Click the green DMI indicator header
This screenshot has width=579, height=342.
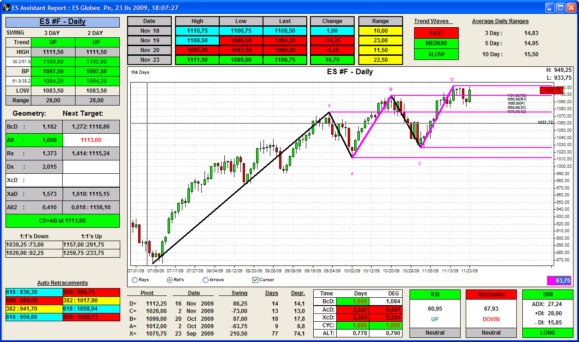pyautogui.click(x=548, y=295)
